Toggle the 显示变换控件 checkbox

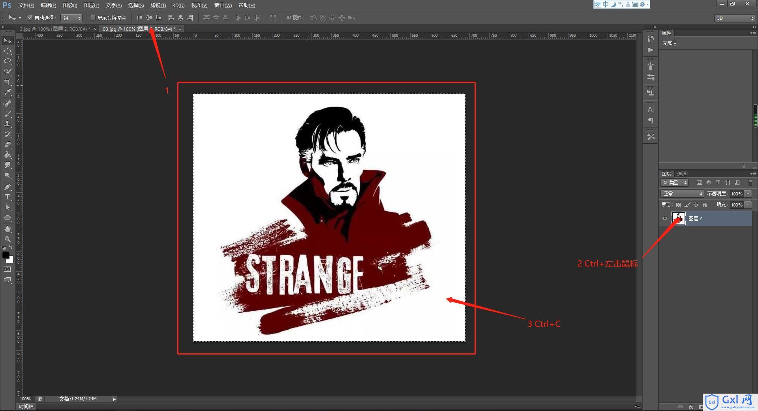point(93,18)
